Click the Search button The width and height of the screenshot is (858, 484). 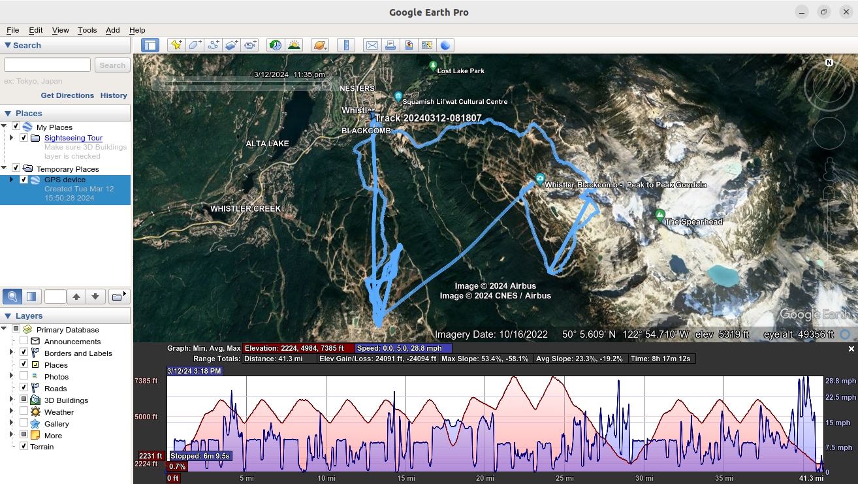tap(112, 65)
